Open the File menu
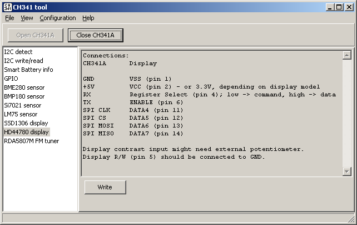357x225 pixels. 9,18
